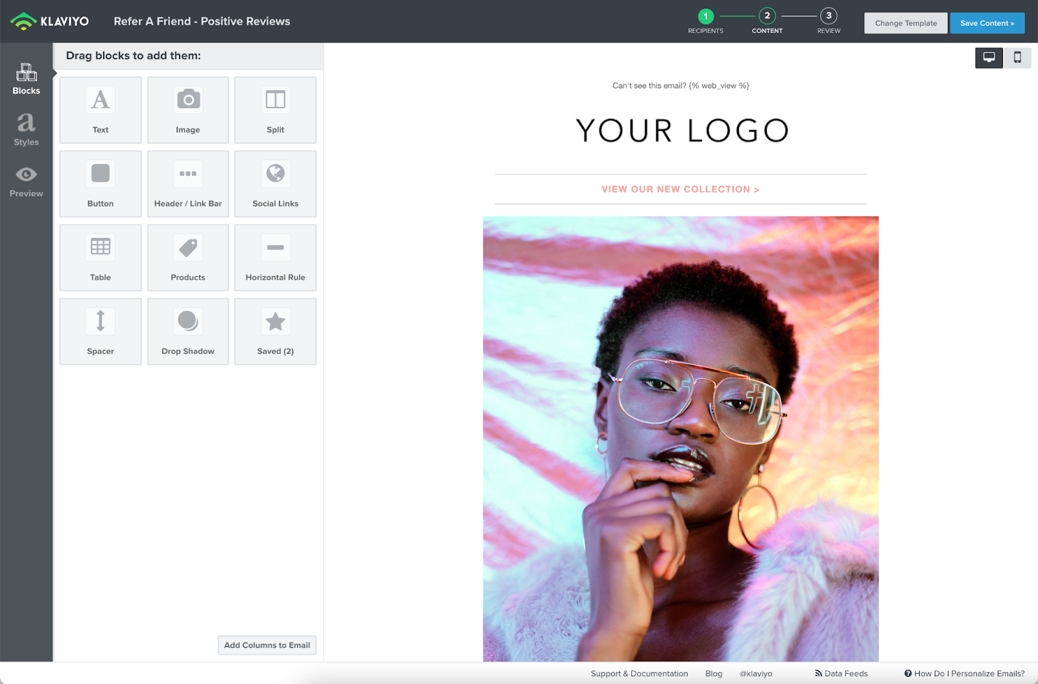This screenshot has height=684, width=1038.
Task: Switch to desktop preview mode
Action: (989, 58)
